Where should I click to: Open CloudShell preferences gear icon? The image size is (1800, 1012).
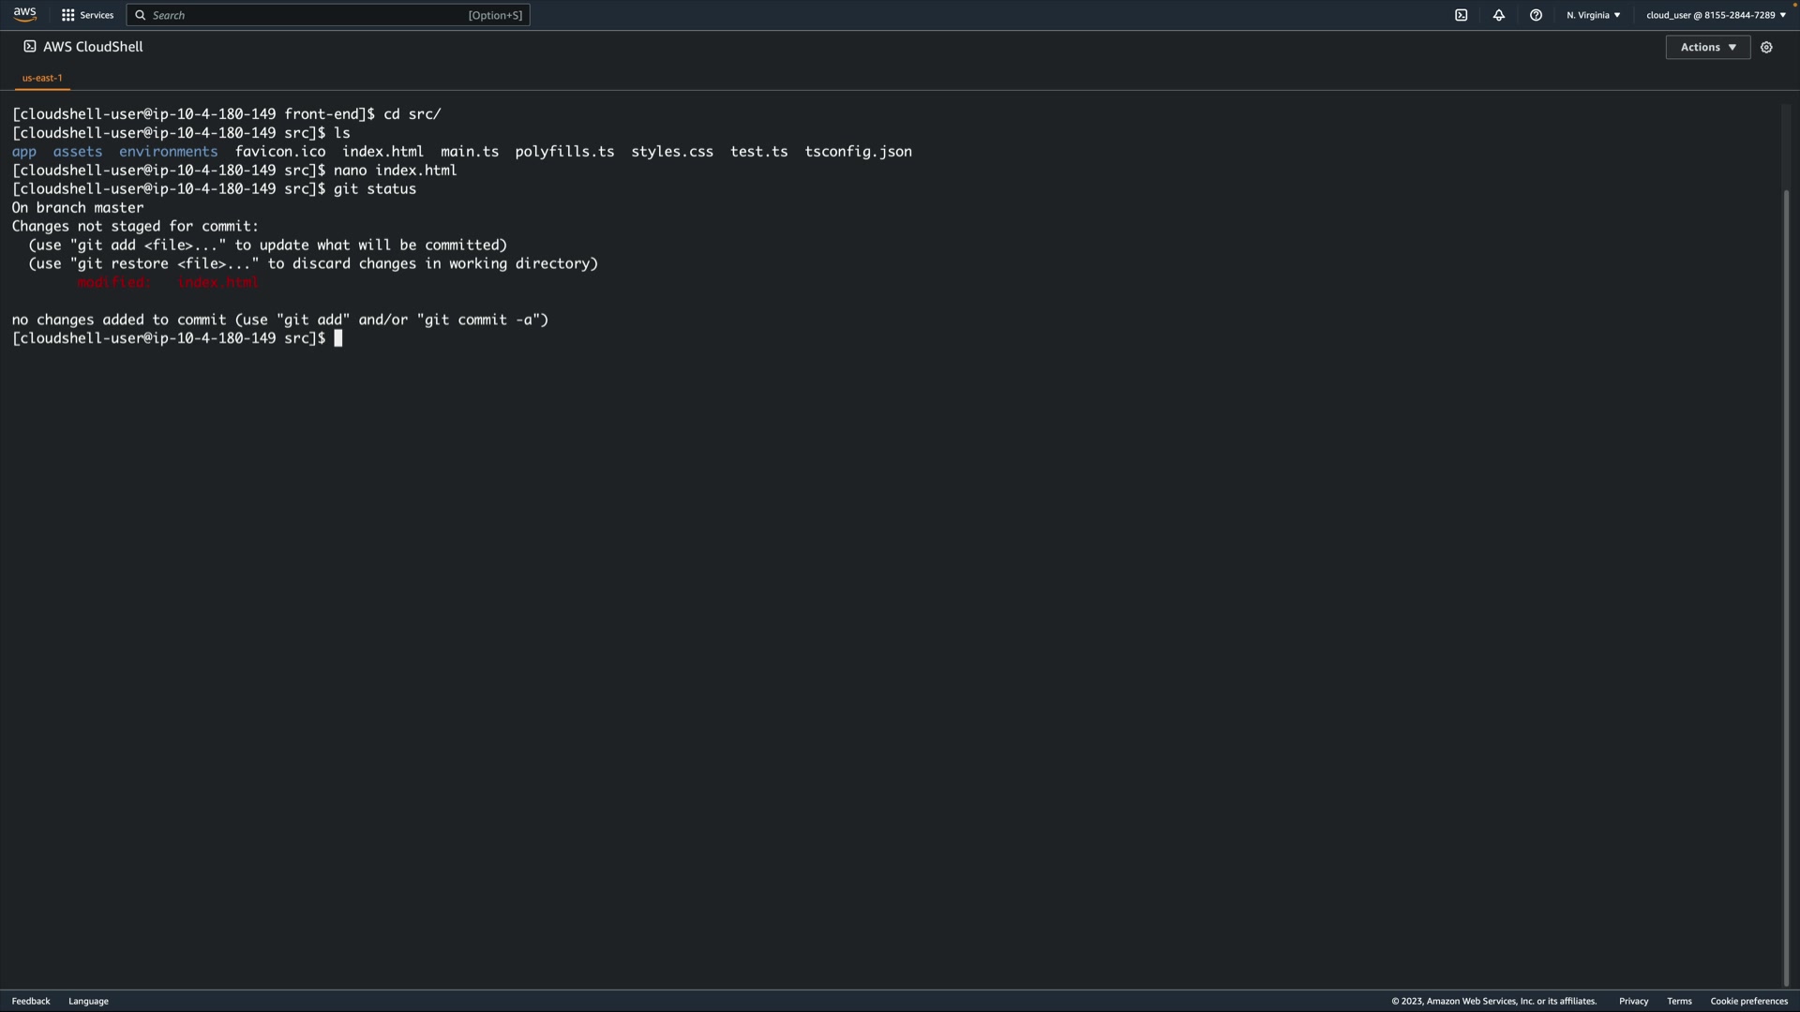point(1766,47)
